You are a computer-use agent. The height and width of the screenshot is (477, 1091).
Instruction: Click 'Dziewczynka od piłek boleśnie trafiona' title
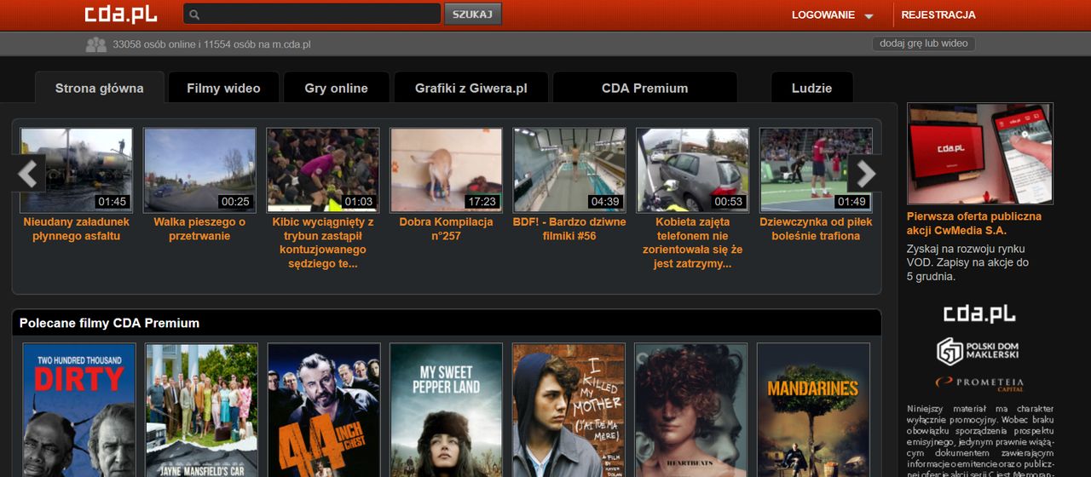click(817, 229)
